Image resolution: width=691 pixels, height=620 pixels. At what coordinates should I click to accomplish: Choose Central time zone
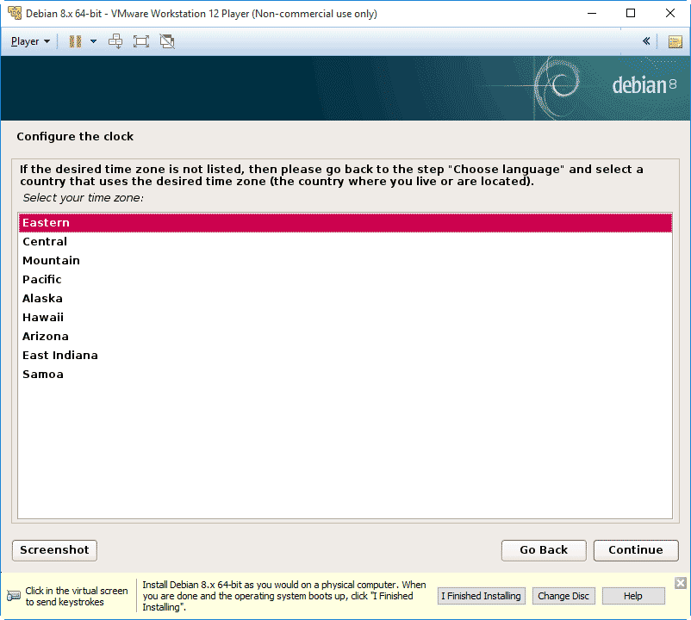click(x=45, y=242)
